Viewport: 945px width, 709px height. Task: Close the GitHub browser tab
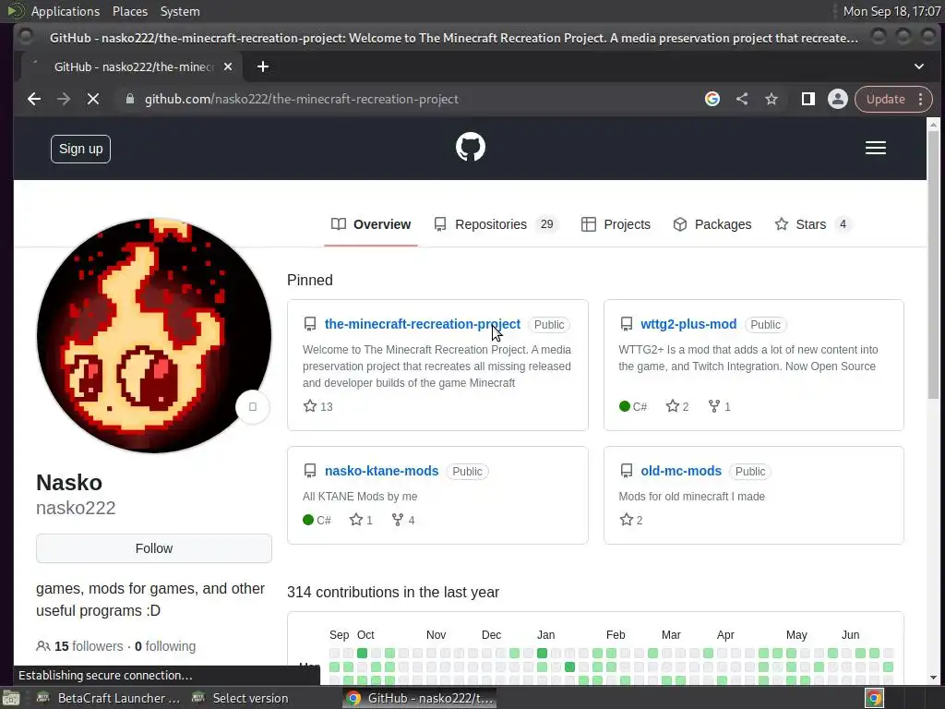(x=228, y=66)
